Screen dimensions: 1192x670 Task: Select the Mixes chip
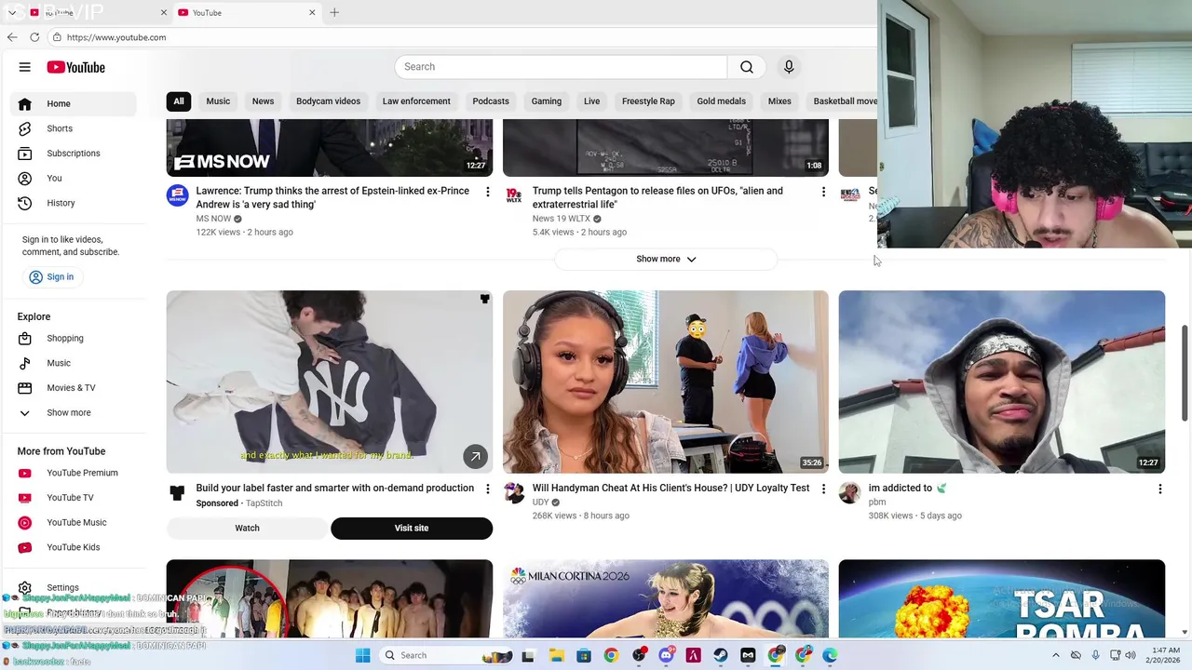(779, 101)
